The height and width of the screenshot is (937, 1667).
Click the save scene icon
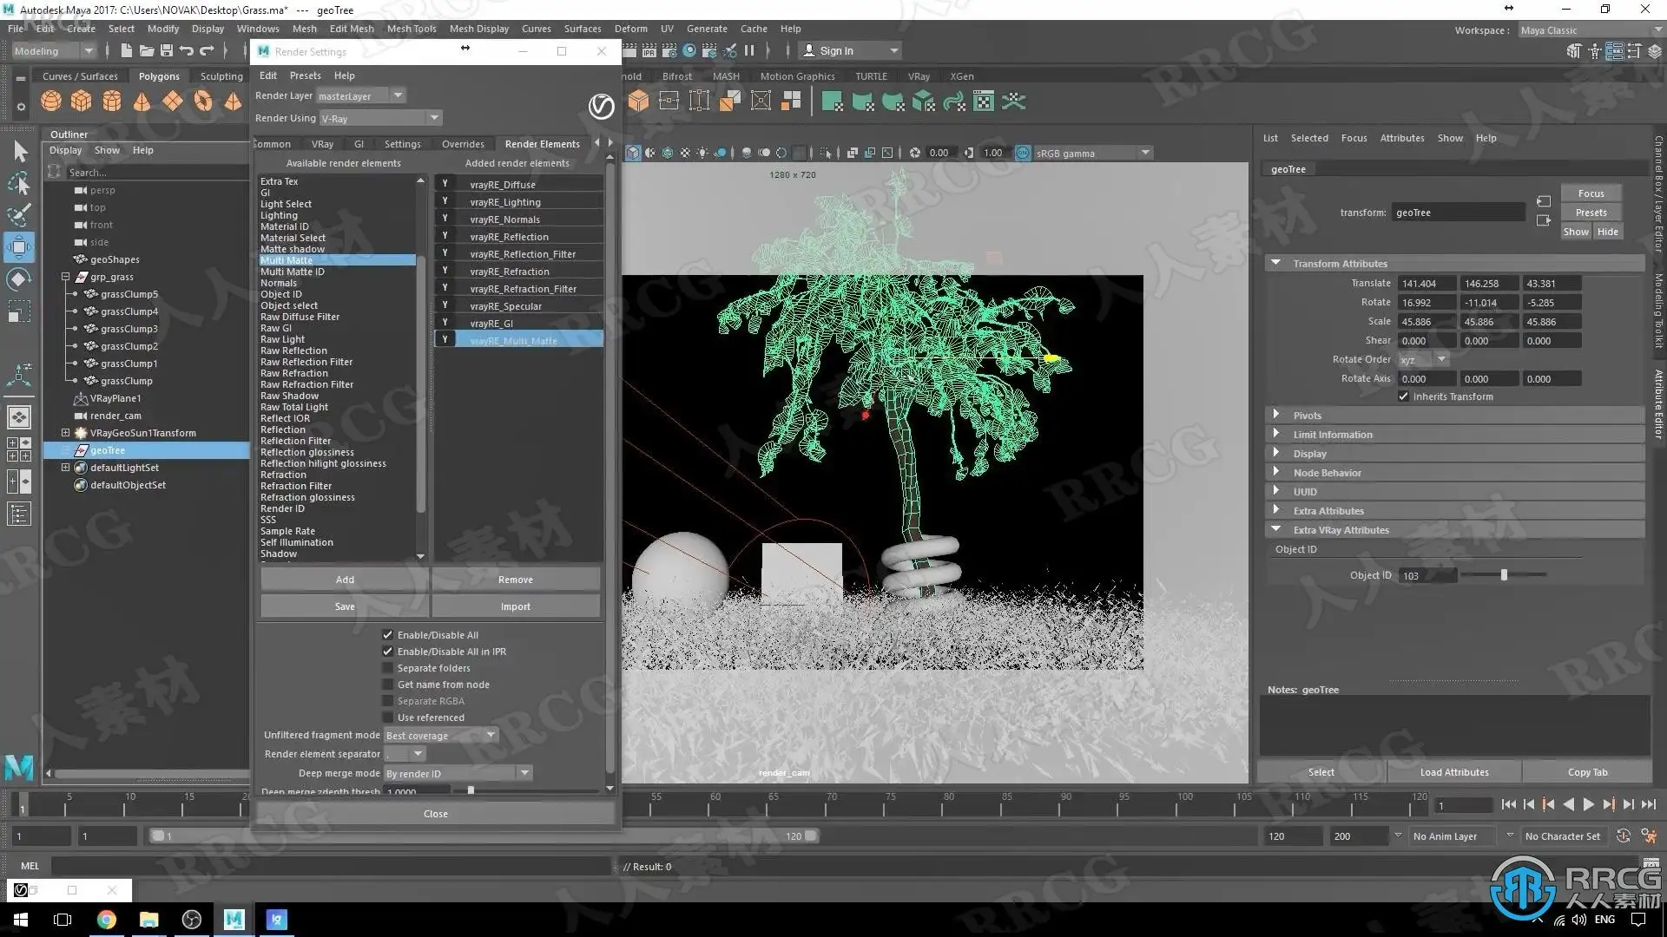(167, 50)
